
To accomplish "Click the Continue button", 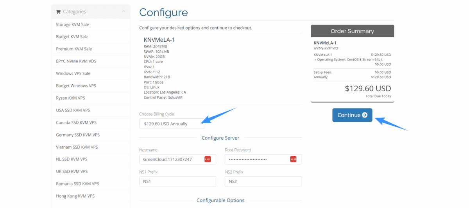I will pos(352,115).
